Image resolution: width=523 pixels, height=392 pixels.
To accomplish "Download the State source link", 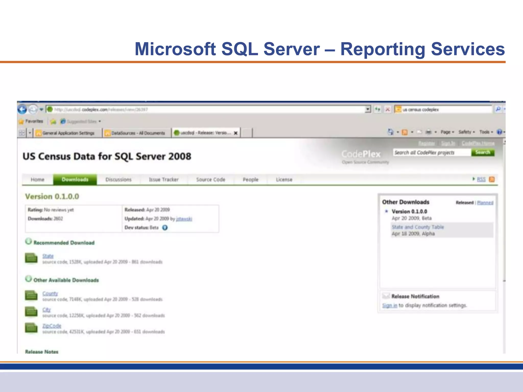I will click(48, 256).
